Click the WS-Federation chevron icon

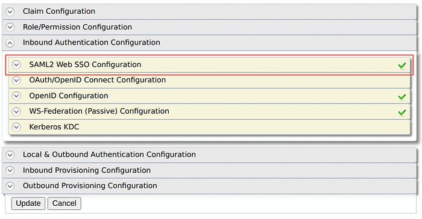(16, 111)
